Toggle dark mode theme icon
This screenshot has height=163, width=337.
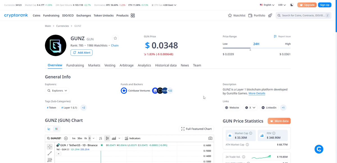pyautogui.click(x=292, y=5)
